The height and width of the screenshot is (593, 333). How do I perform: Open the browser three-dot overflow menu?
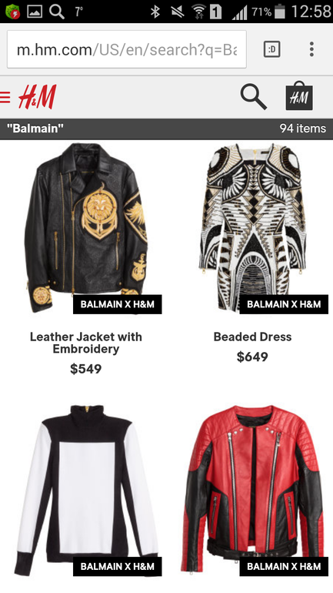311,49
